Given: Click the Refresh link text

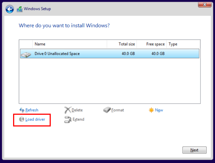Looking at the screenshot, I should point(32,110).
